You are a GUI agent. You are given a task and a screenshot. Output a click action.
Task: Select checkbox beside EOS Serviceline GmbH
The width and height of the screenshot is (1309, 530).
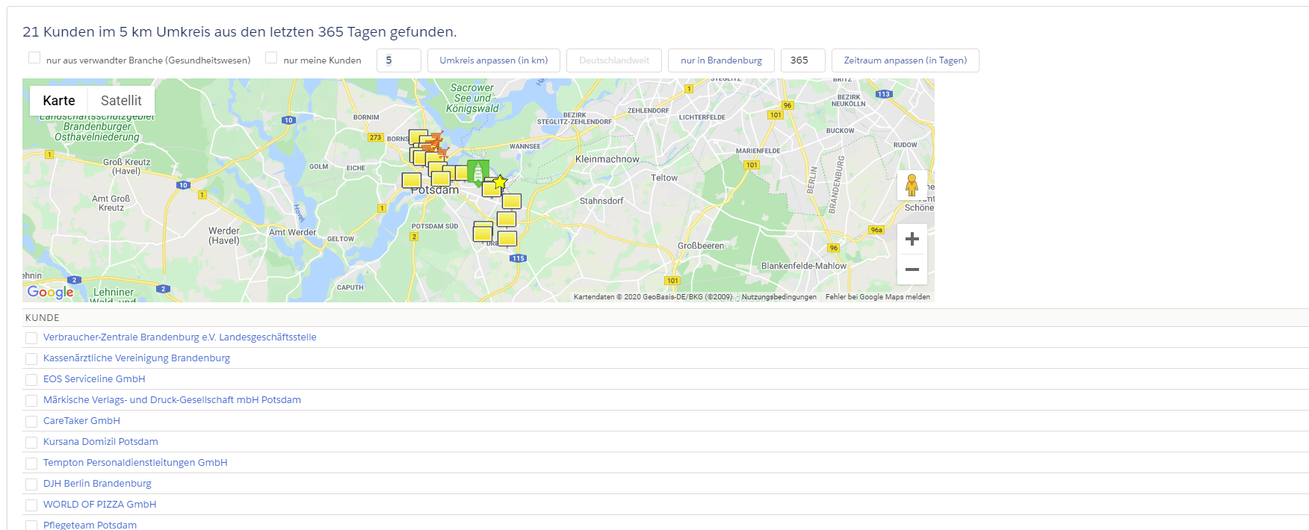[x=31, y=380]
